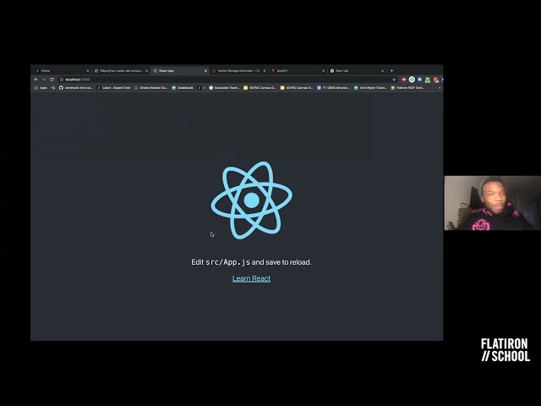Open the new tab plus button
The image size is (541, 406).
(x=391, y=71)
